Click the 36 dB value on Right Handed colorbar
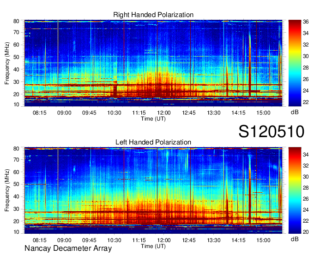Viewport: 314px width, 254px height. click(306, 22)
